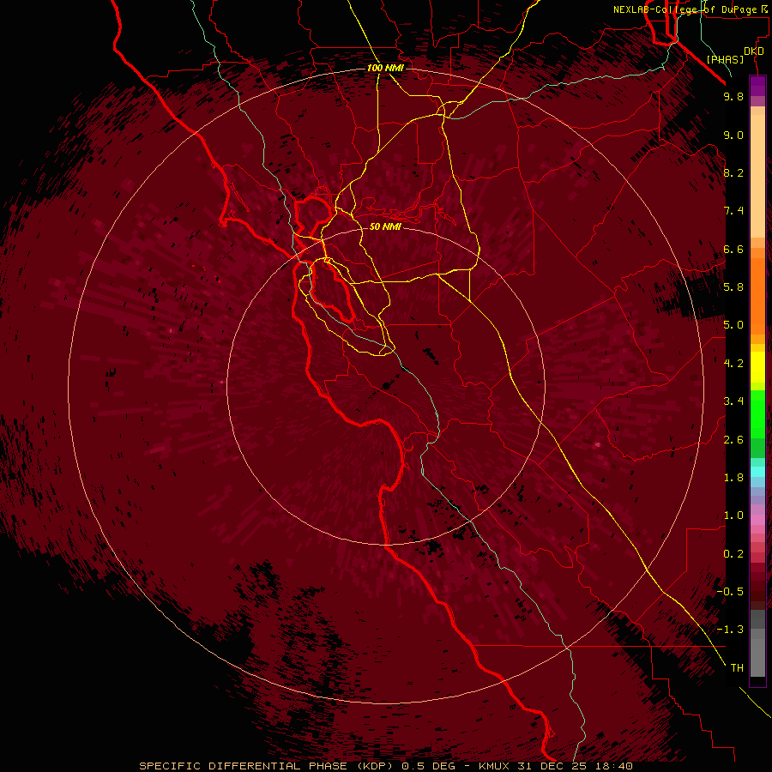The height and width of the screenshot is (772, 772).
Task: Pick the bright green color bar segment
Action: click(757, 413)
